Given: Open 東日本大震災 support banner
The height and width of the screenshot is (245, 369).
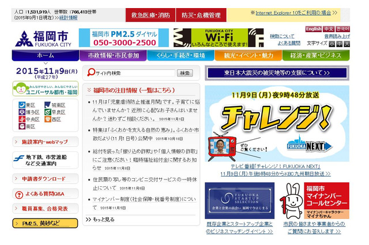Looking at the screenshot, I should [x=277, y=72].
